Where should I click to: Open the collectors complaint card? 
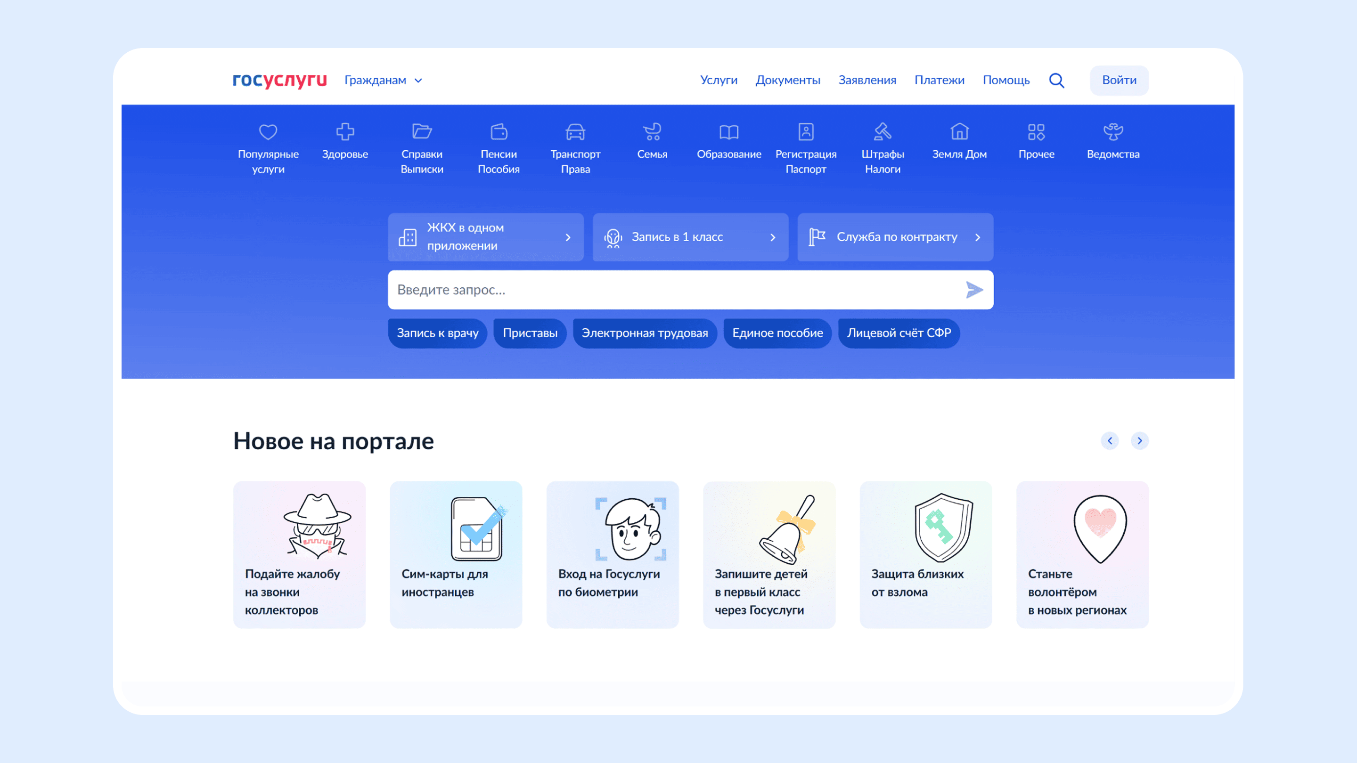(299, 554)
